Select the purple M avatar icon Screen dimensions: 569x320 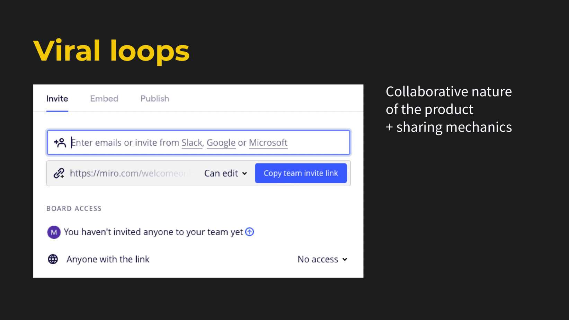(x=54, y=232)
